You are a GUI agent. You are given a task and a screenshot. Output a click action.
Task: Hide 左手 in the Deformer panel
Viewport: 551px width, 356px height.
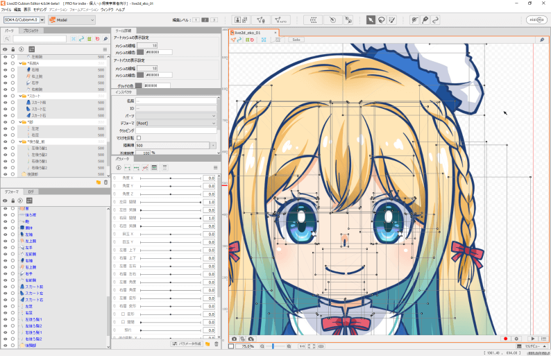pyautogui.click(x=6, y=248)
